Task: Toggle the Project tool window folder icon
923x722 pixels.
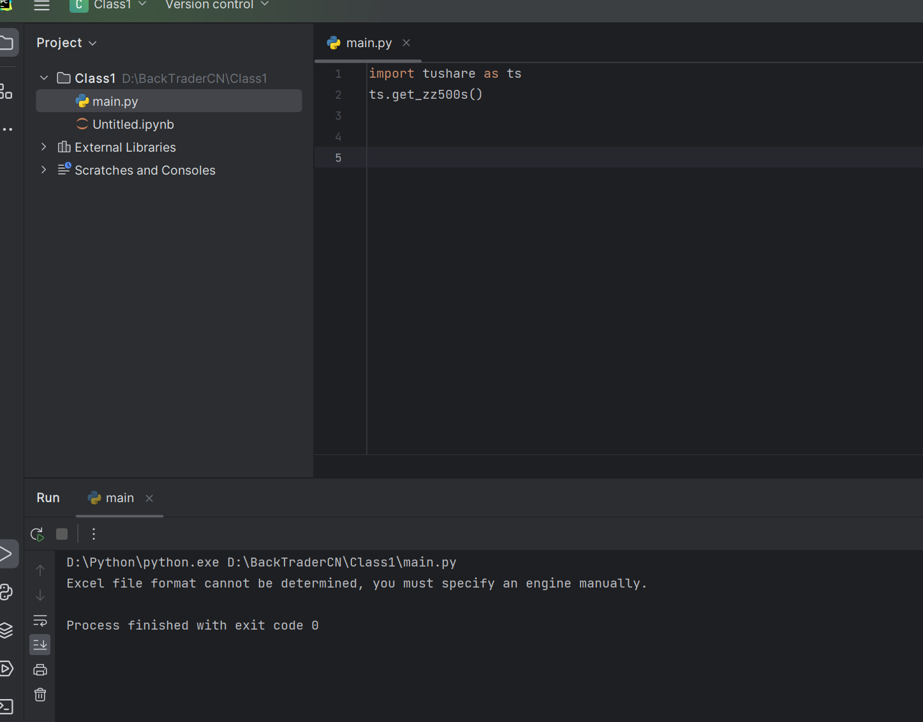Action: tap(6, 43)
